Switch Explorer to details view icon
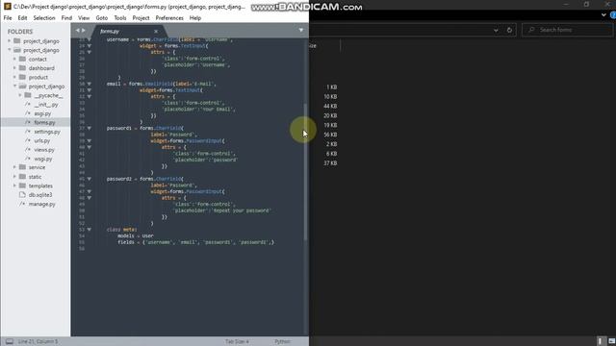The width and height of the screenshot is (616, 346). (600, 341)
